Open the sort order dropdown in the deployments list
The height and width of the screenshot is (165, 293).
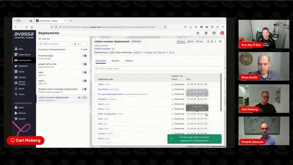80,44
